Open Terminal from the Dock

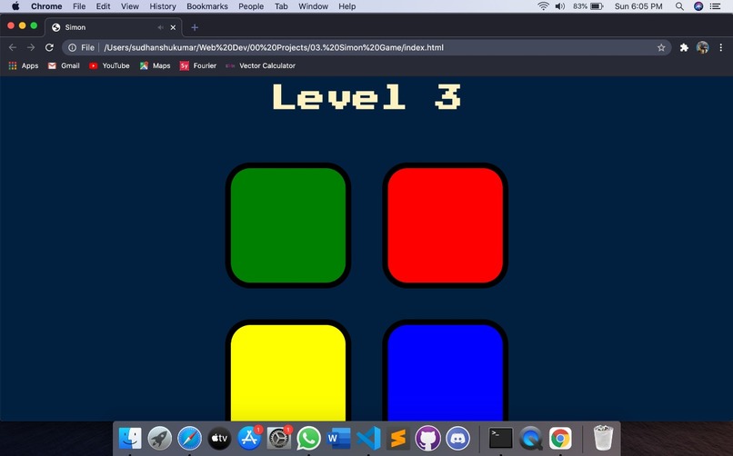pyautogui.click(x=501, y=438)
